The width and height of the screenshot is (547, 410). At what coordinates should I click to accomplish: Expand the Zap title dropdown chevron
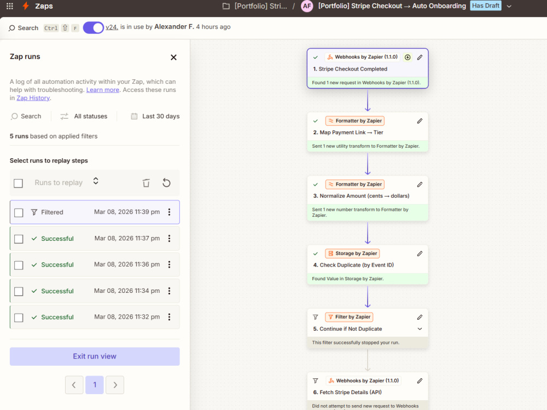click(x=509, y=6)
